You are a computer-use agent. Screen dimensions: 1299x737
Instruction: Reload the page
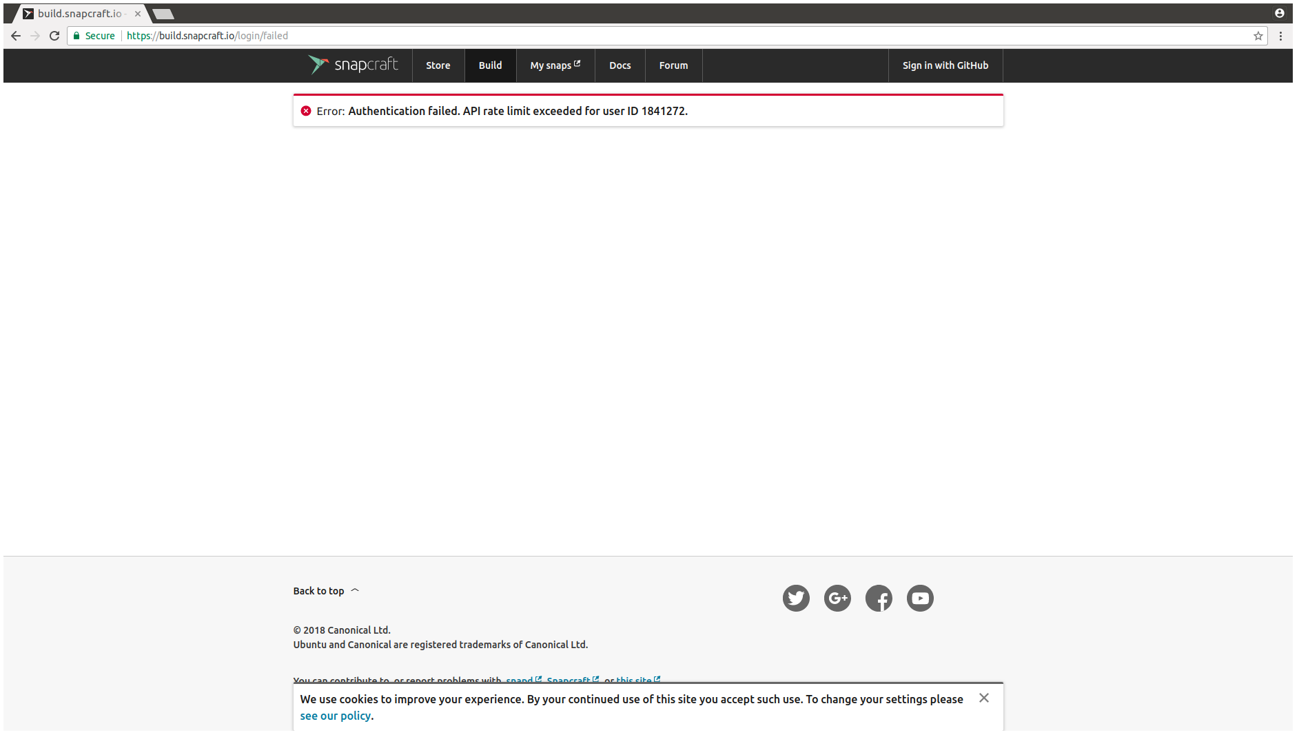point(54,36)
